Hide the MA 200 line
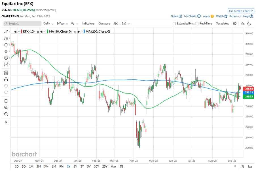 [x=78, y=32]
